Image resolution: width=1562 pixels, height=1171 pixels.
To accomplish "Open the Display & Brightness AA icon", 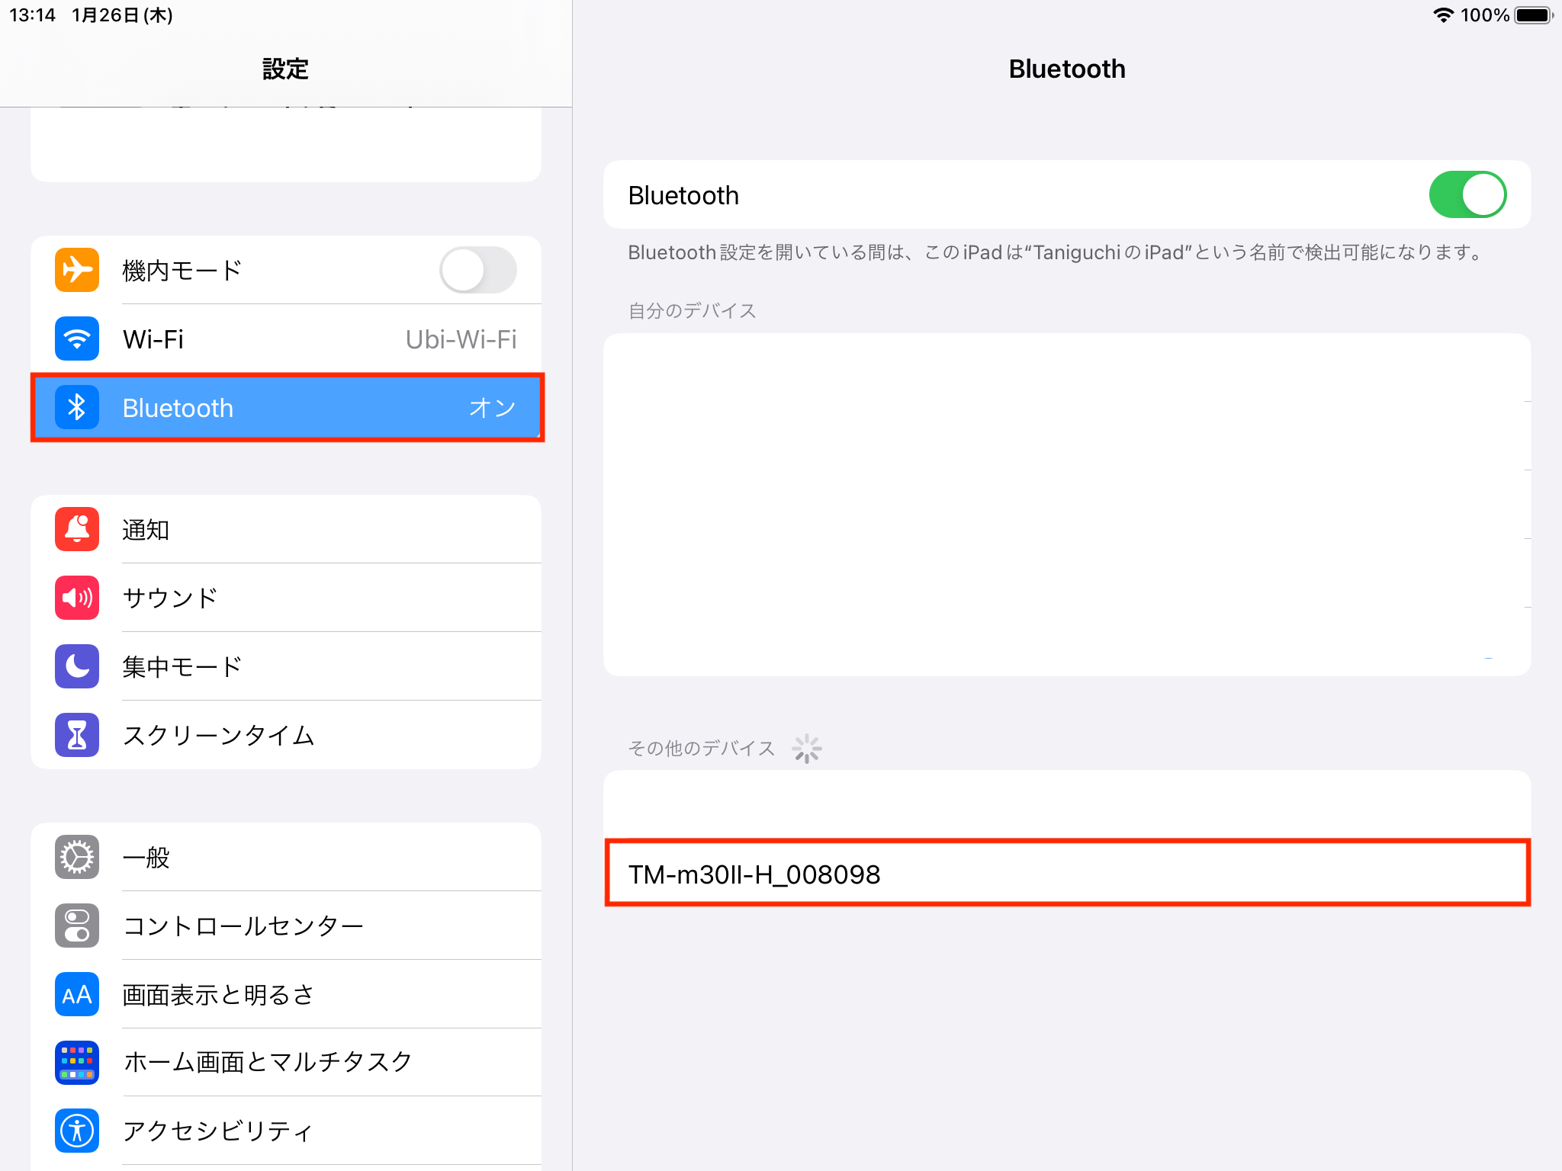I will (77, 994).
